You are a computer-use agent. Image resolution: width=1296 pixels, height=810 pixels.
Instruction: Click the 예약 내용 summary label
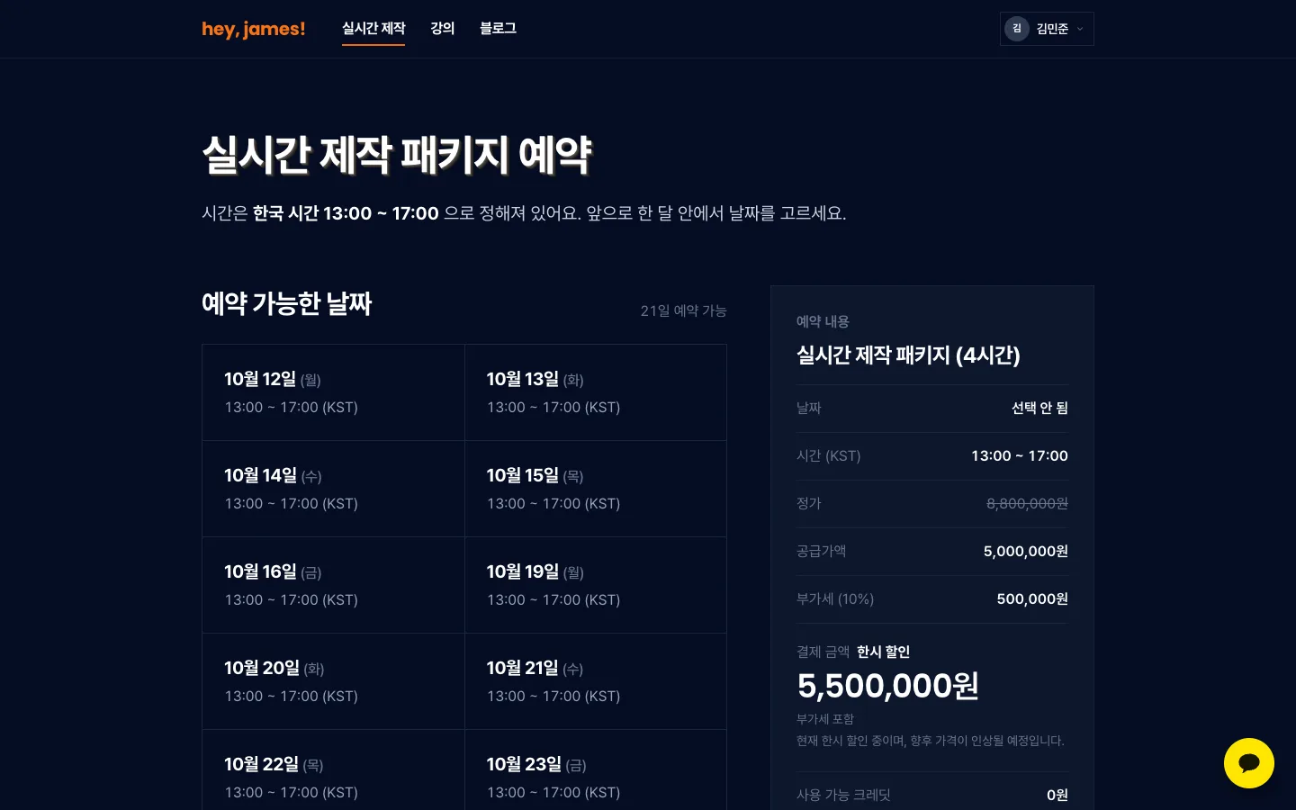(823, 321)
